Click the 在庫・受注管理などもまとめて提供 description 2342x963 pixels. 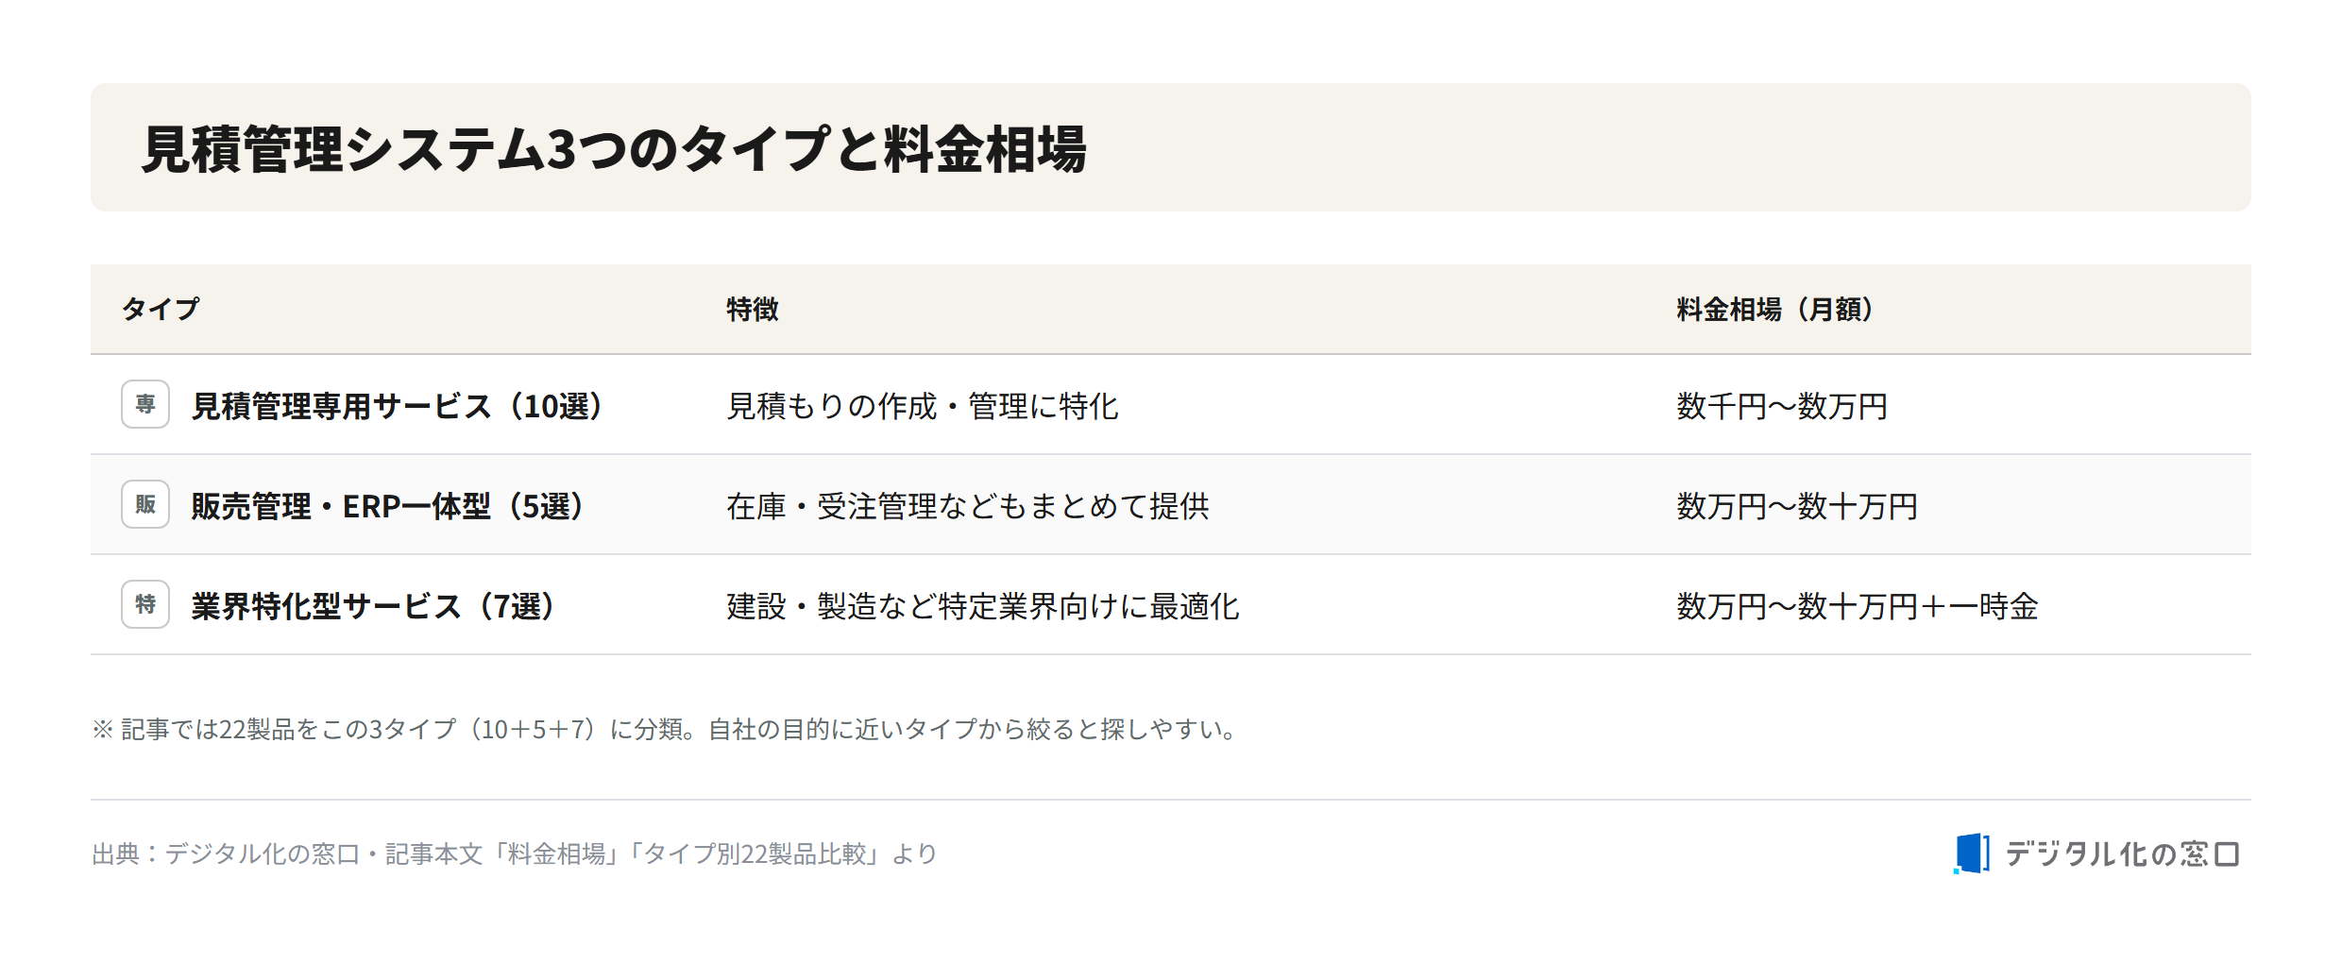click(968, 506)
